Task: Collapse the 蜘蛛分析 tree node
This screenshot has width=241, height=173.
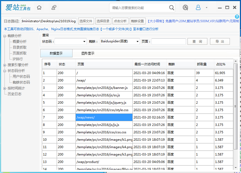Action: 5,36
